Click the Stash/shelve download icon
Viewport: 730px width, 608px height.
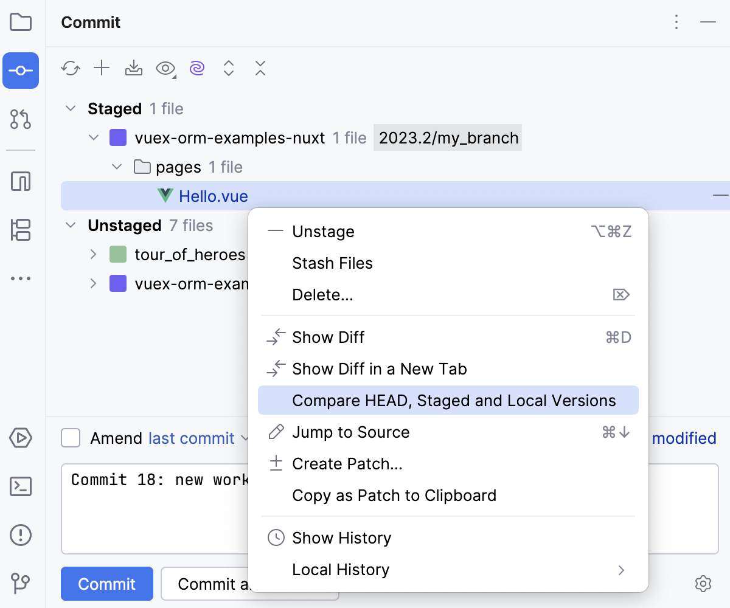click(x=134, y=68)
